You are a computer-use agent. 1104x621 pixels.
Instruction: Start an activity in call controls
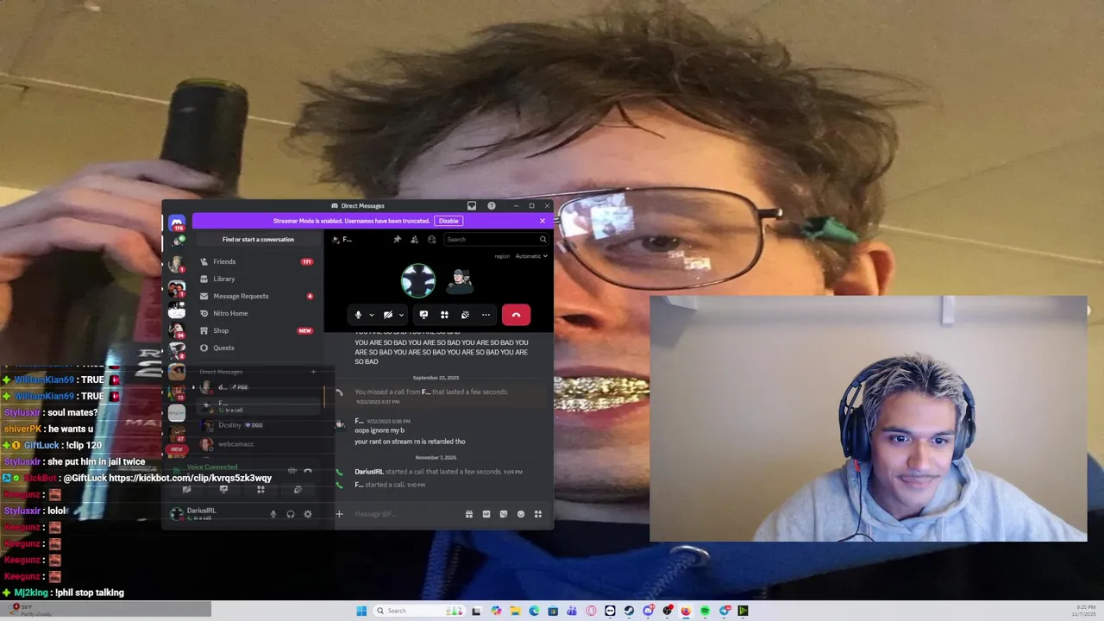[x=444, y=315]
